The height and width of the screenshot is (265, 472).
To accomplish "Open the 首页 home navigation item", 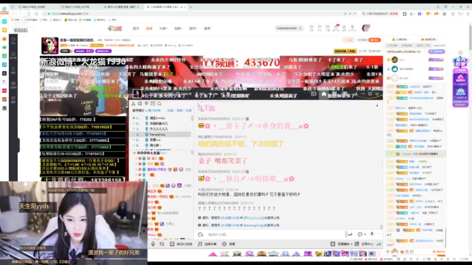I will tap(136, 28).
